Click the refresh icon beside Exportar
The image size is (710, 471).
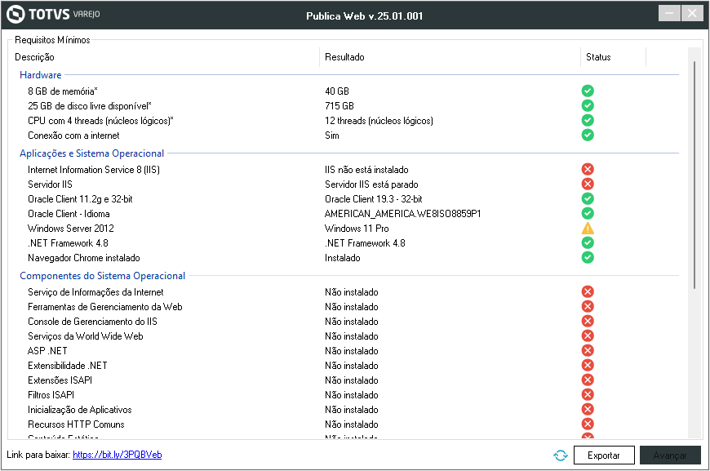click(x=560, y=455)
